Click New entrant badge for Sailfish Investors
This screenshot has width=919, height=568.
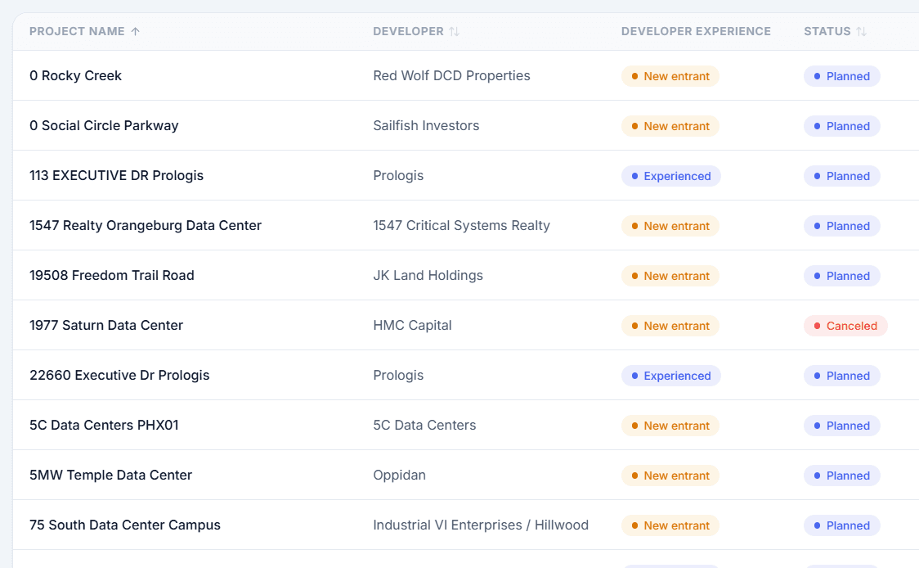coord(670,126)
